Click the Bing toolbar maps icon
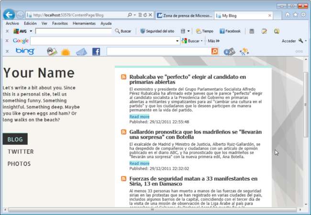This screenshot has width=311, height=215. [x=52, y=52]
